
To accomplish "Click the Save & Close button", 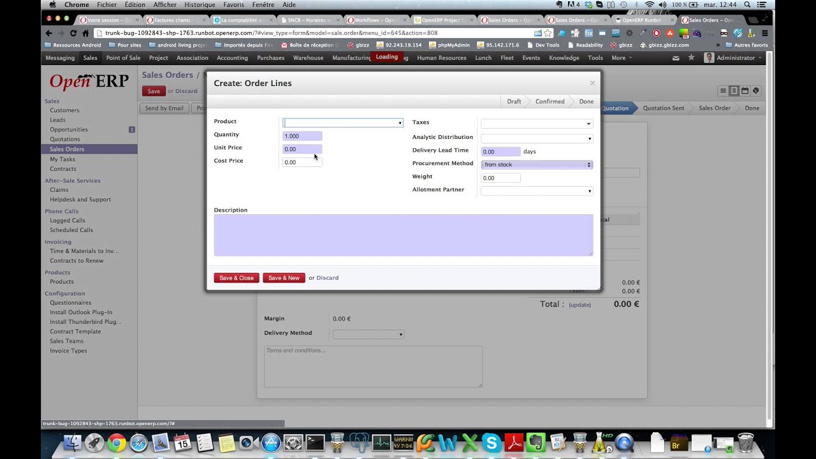I will [237, 278].
